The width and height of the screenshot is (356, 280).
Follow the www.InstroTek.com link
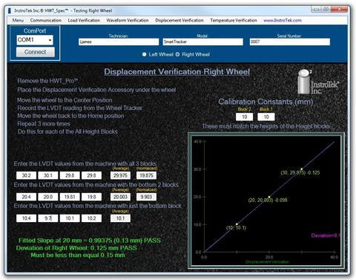pyautogui.click(x=283, y=21)
